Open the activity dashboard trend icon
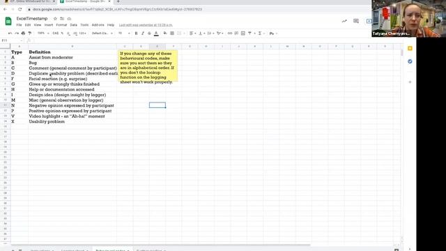Image resolution: width=446 pixels, height=251 pixels. click(344, 21)
